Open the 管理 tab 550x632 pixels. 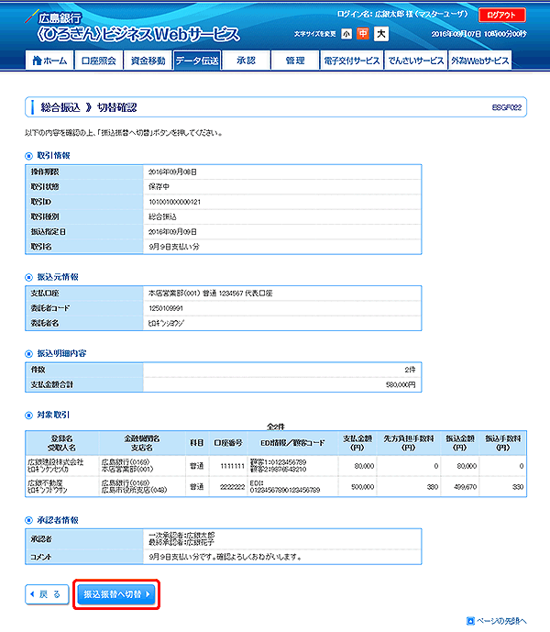295,61
